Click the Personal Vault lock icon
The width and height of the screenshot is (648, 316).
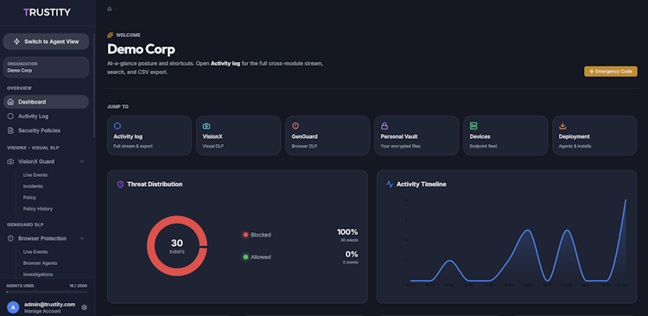click(384, 126)
